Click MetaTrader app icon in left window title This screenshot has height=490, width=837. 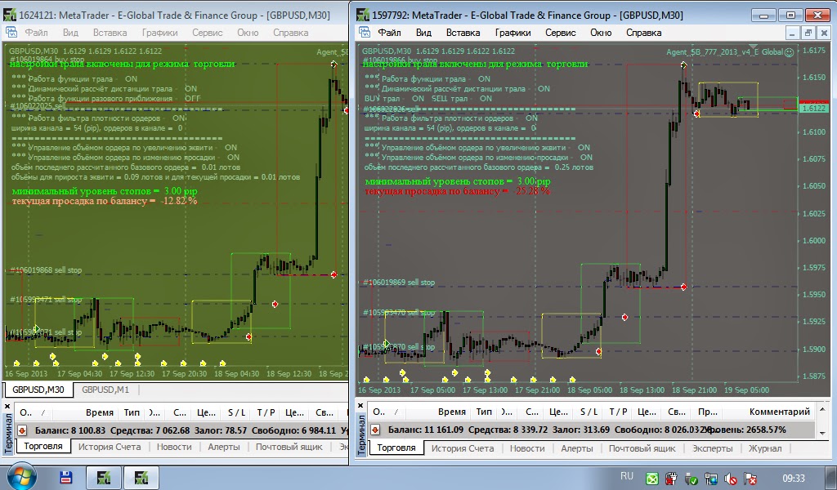coord(10,15)
